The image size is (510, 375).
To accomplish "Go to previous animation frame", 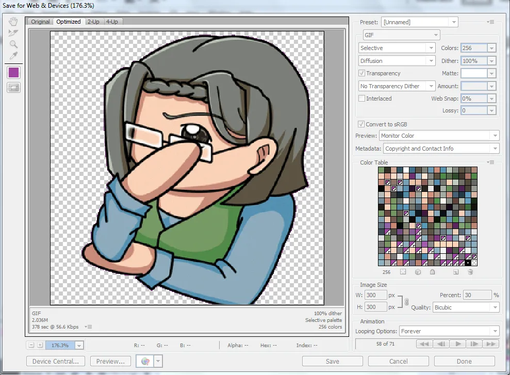I will click(441, 344).
